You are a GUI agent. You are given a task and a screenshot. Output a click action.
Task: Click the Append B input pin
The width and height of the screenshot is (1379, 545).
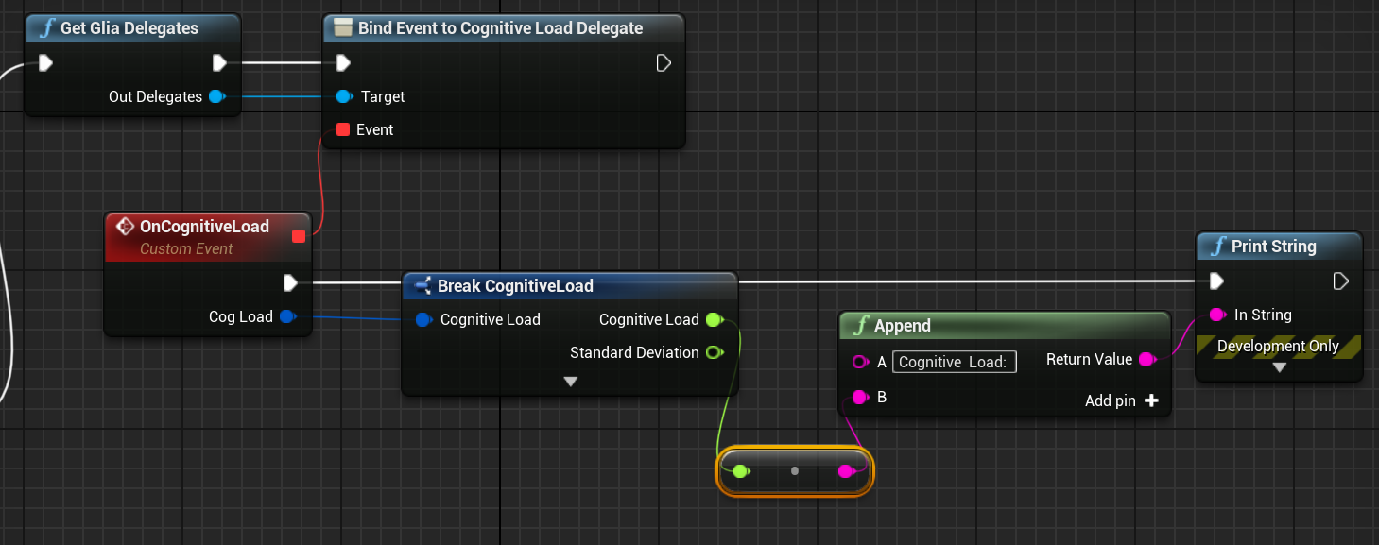click(860, 398)
